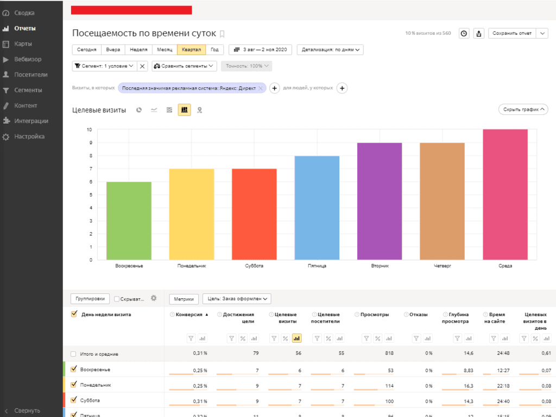Image resolution: width=556 pixels, height=417 pixels.
Task: Click the export report icon
Action: (479, 34)
